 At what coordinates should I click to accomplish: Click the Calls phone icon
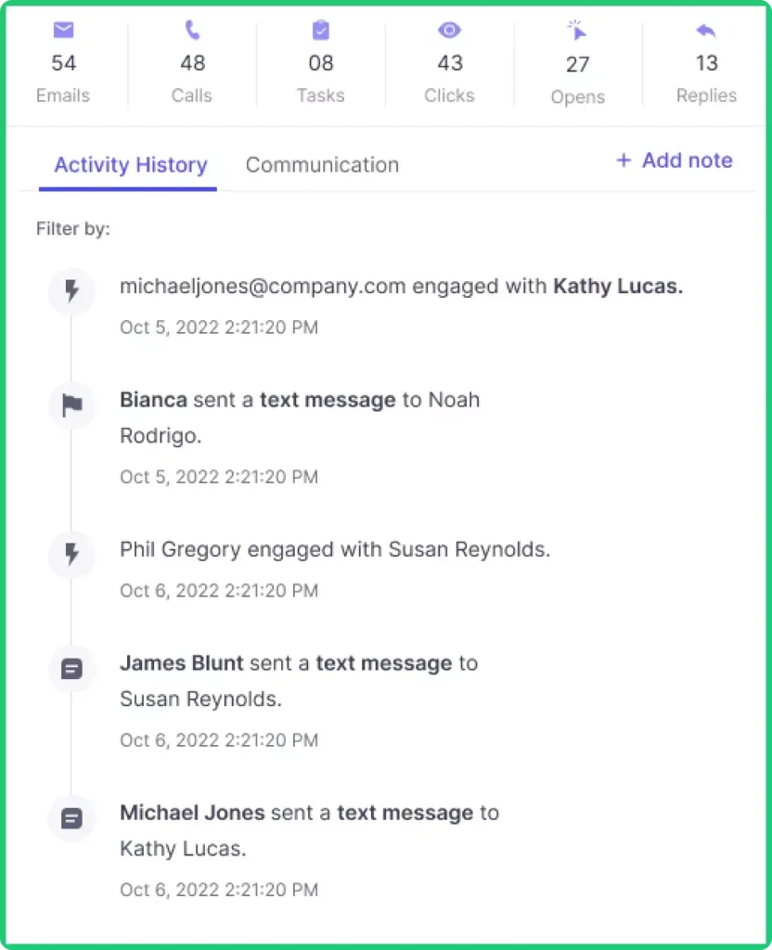[x=192, y=31]
